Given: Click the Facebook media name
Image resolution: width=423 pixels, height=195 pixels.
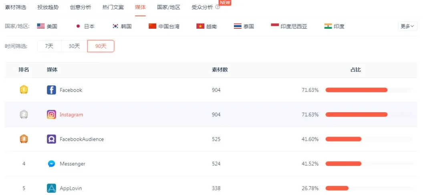Looking at the screenshot, I should point(71,90).
